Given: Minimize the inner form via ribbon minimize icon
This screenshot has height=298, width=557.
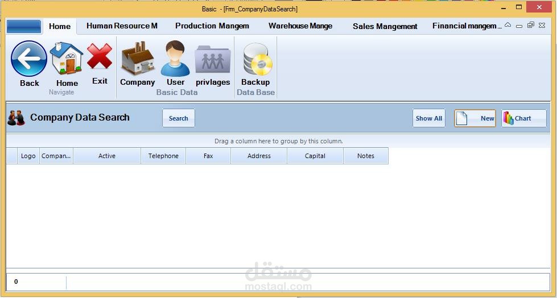Looking at the screenshot, I should coord(519,26).
